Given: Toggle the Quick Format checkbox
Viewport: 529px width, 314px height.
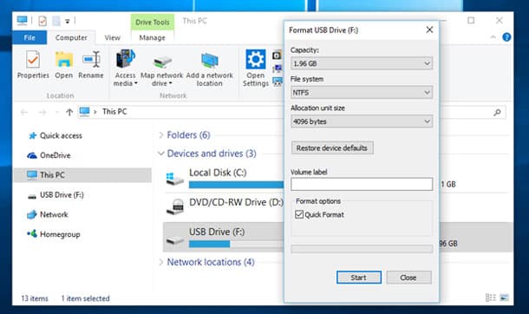Looking at the screenshot, I should [299, 214].
